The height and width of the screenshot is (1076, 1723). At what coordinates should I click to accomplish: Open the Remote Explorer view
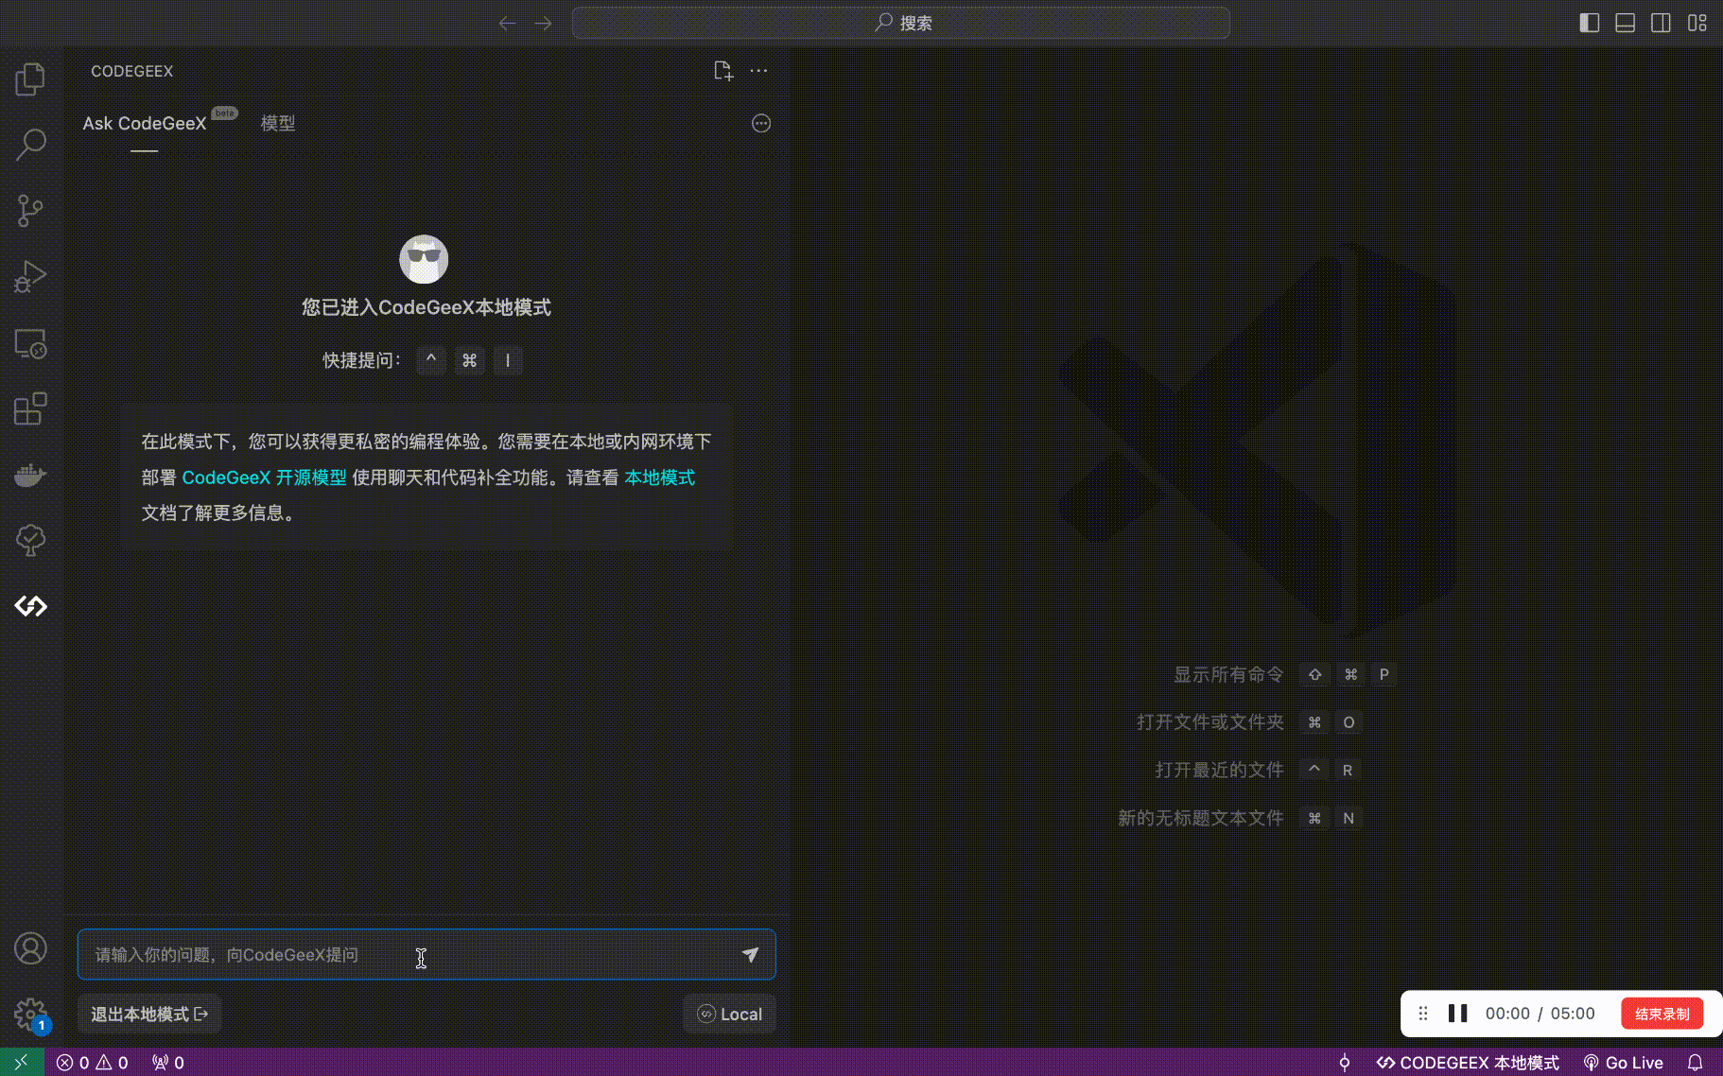point(30,343)
